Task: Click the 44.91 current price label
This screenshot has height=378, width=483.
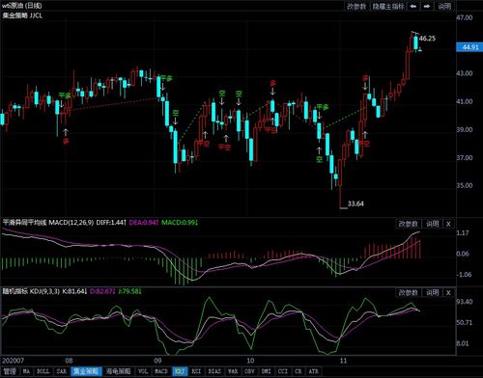Action: 469,47
